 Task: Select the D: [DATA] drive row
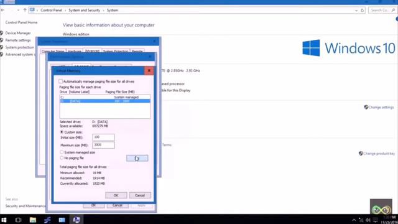pos(105,101)
